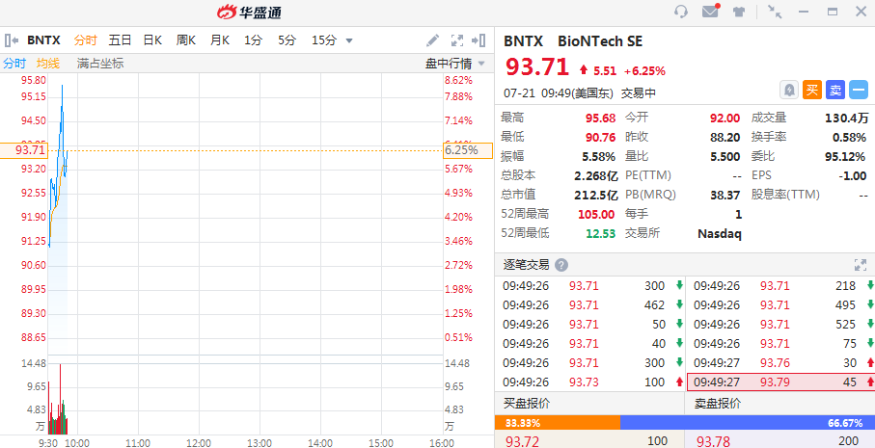Click the 卖盘报价 ask header

(x=718, y=404)
